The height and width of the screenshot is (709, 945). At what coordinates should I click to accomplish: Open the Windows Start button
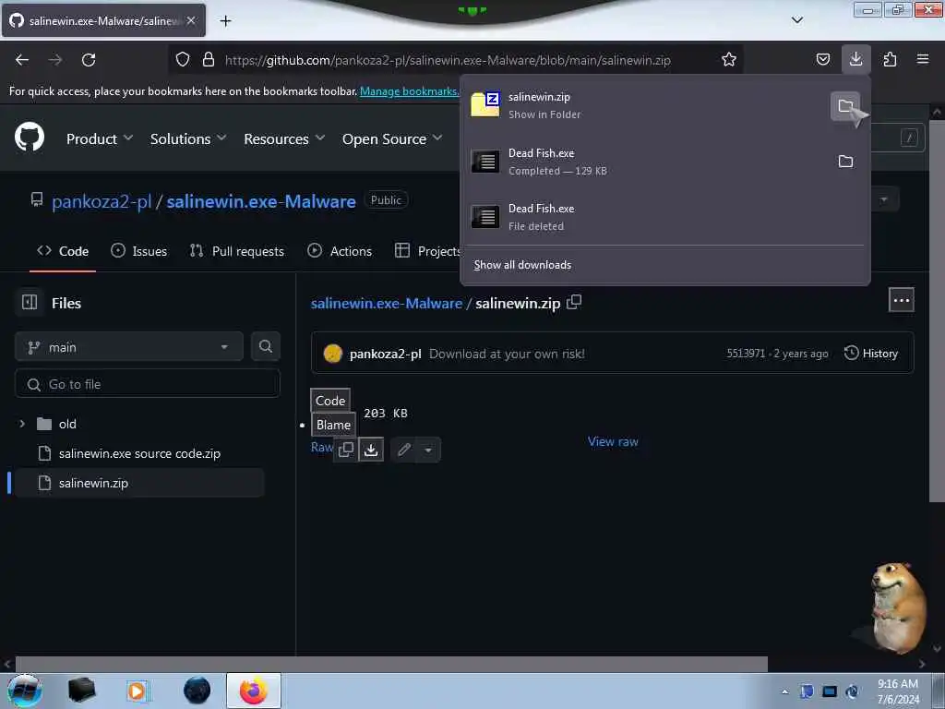25,691
